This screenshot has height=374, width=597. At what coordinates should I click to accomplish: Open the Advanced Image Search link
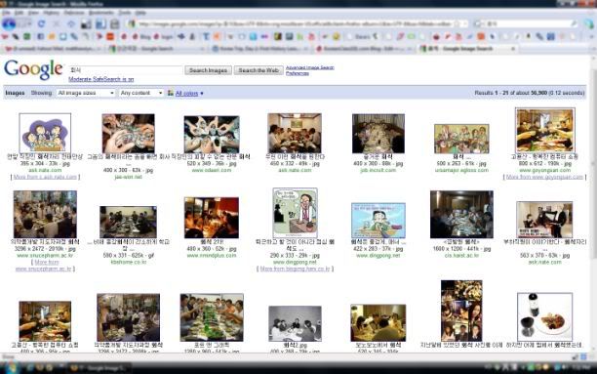[310, 67]
